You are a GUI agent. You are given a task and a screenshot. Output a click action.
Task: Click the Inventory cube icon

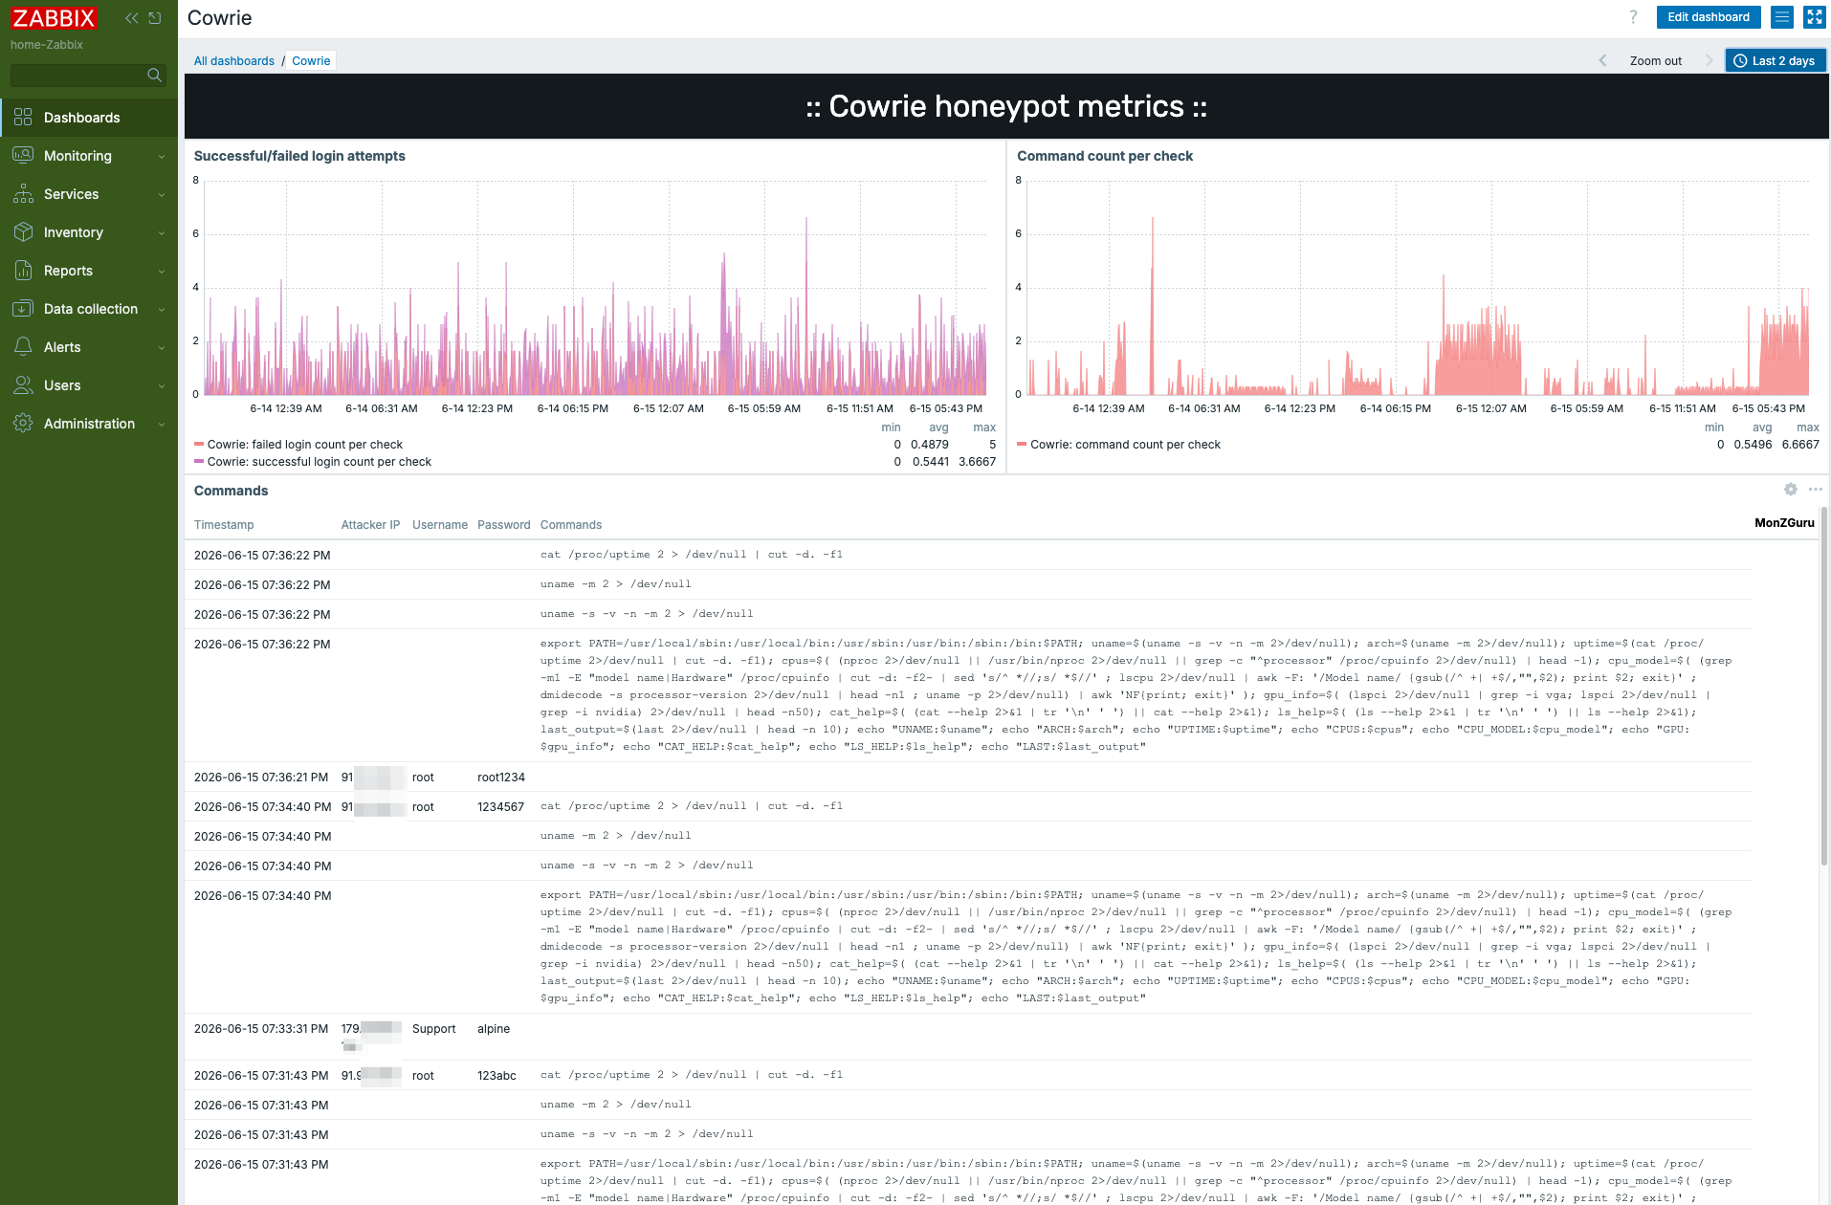click(x=23, y=231)
